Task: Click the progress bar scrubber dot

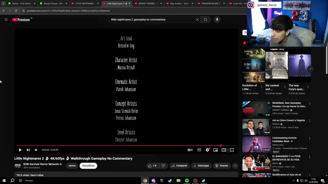Action: pyautogui.click(x=221, y=146)
